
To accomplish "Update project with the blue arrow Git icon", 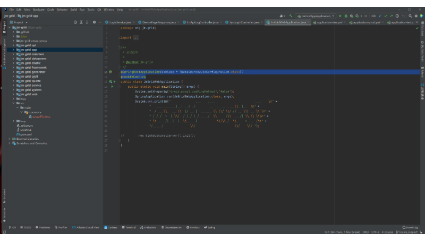I will 380,16.
